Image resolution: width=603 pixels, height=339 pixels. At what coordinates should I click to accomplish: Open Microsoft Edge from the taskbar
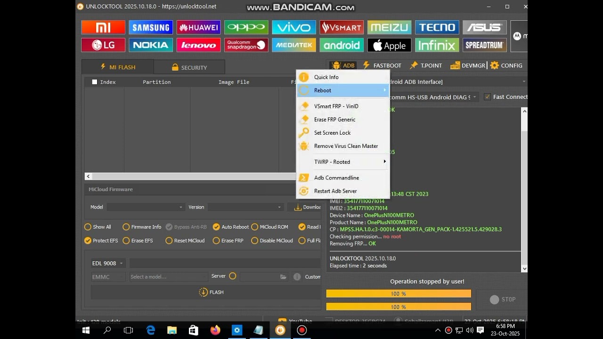pos(151,331)
